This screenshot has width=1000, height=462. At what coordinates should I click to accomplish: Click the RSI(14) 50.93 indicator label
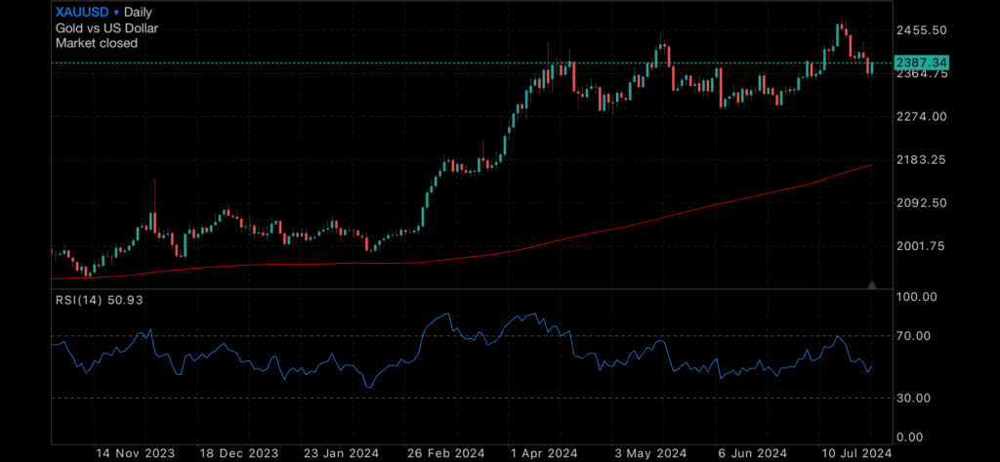[x=99, y=300]
